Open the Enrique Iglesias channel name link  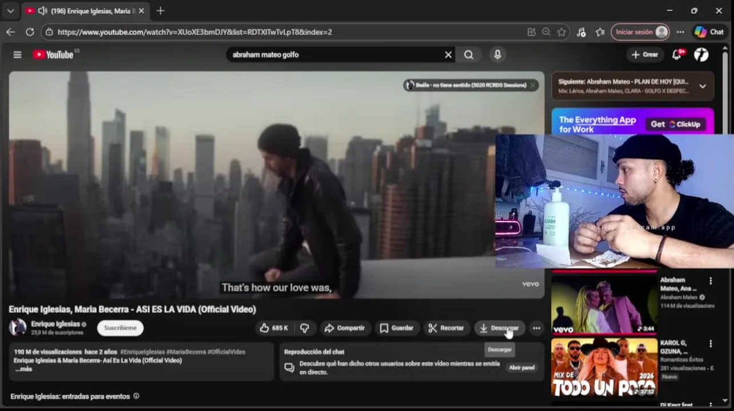55,324
